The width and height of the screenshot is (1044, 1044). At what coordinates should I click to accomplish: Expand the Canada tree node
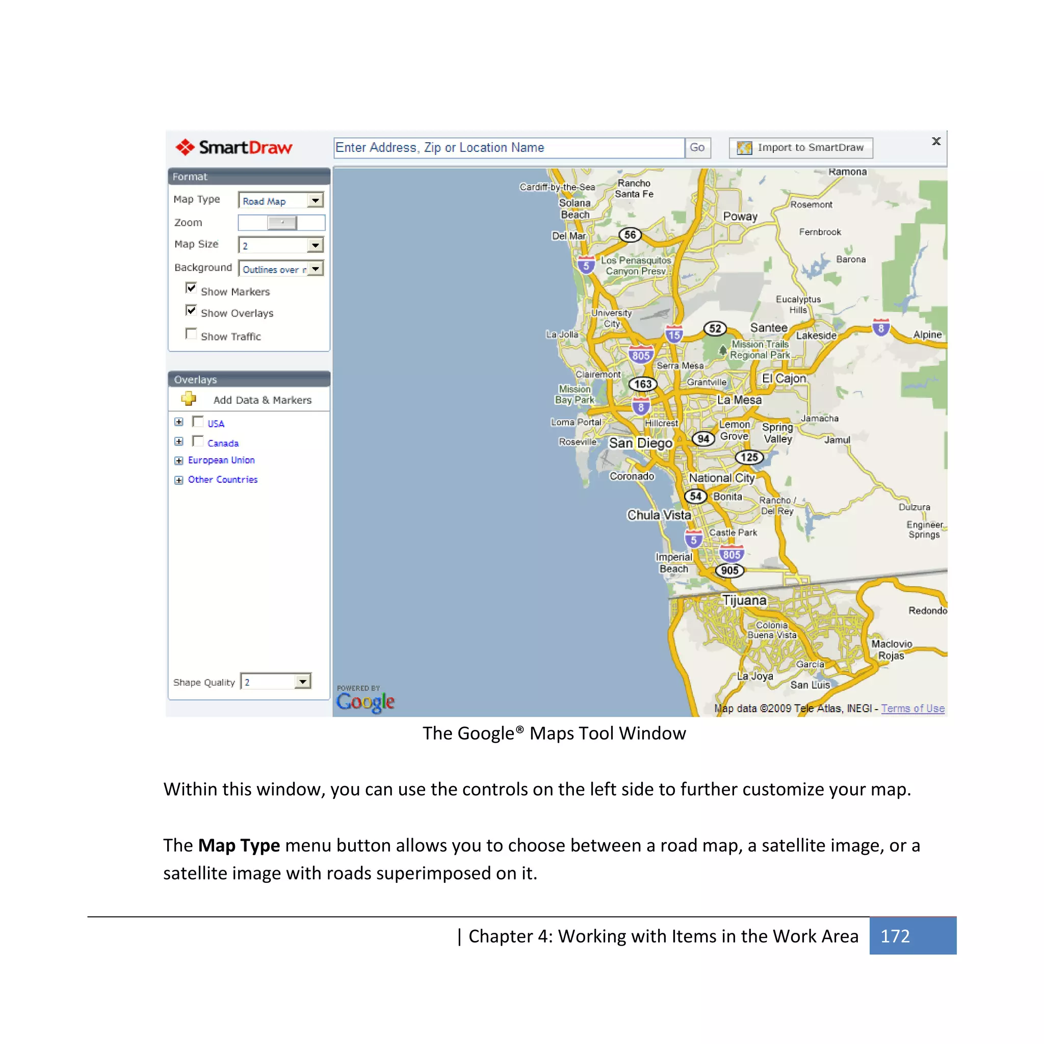tap(179, 441)
